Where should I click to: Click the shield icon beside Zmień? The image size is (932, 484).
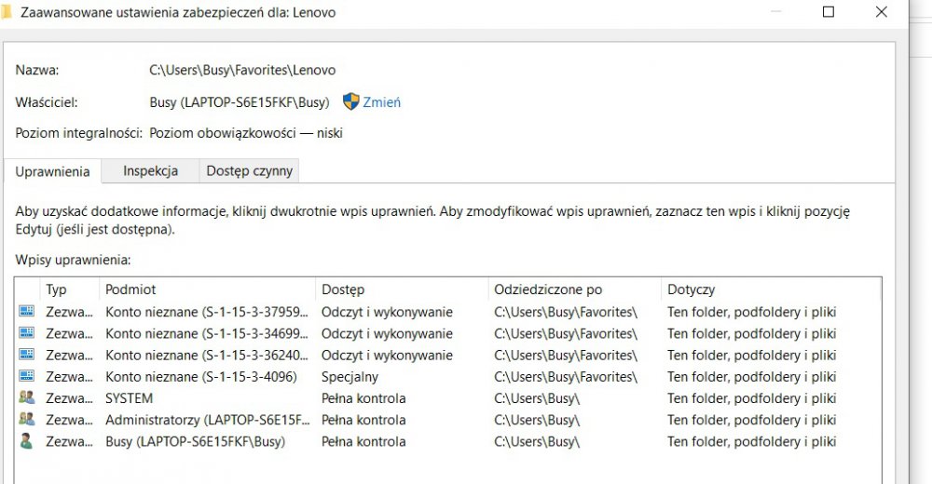(x=350, y=101)
